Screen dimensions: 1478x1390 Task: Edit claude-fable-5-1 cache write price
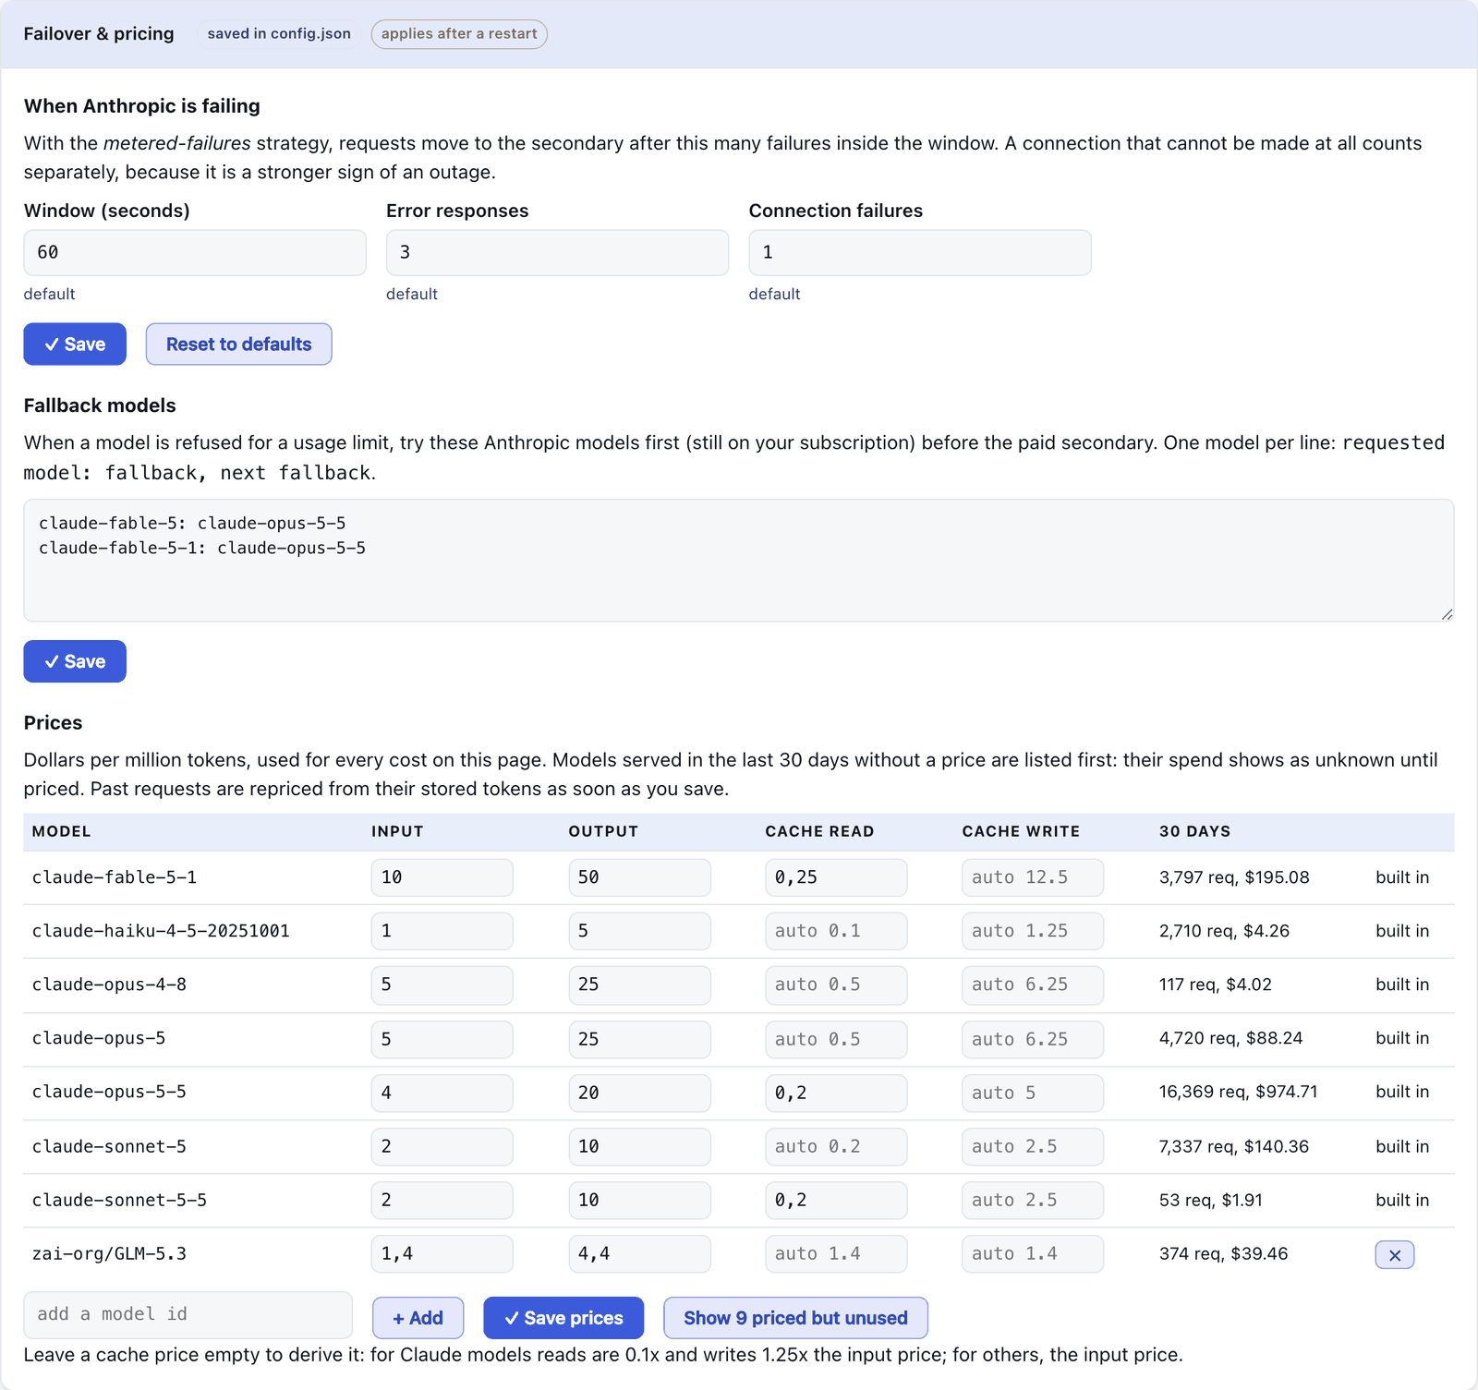tap(1033, 877)
